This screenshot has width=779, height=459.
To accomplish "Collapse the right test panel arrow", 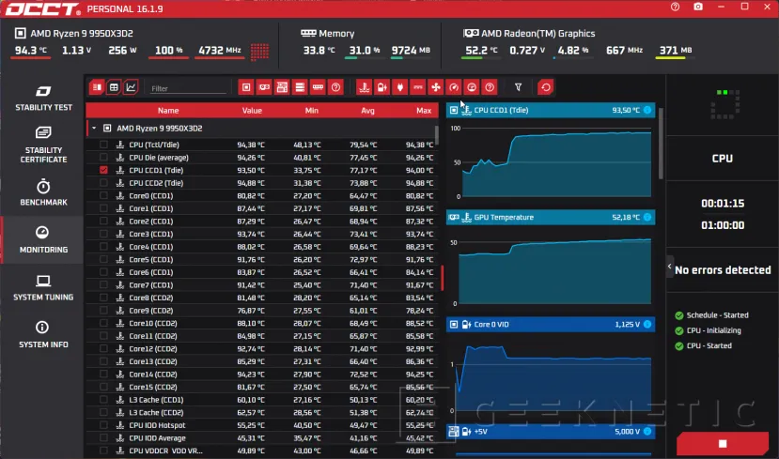I will (669, 267).
